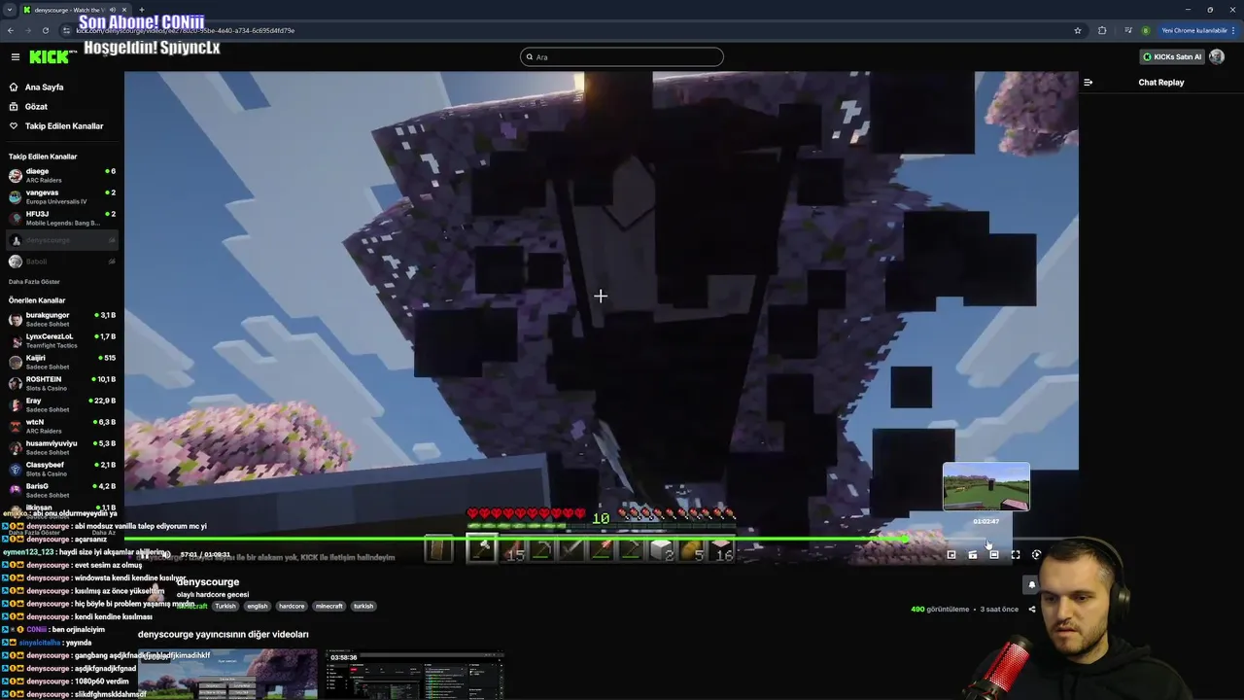Create a clip with the clapperboard icon
The width and height of the screenshot is (1244, 700).
[973, 554]
